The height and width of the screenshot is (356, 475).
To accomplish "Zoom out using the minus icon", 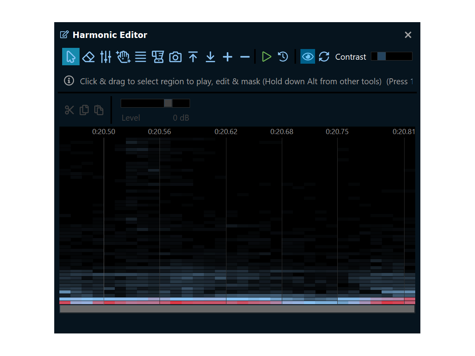I will pyautogui.click(x=245, y=57).
